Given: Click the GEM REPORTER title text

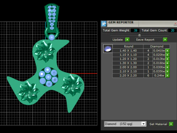Looking at the screenshot, I should 121,22.
